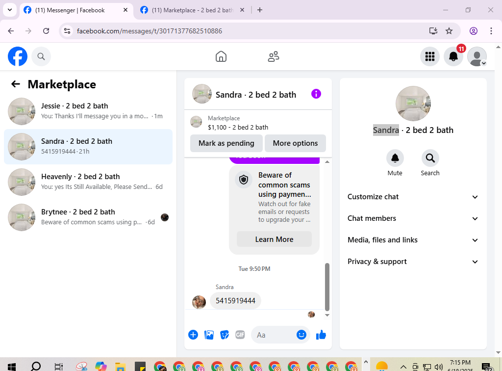Click Brytnee's small seen avatar
Viewport: 502px width, 371px height.
[x=165, y=217]
